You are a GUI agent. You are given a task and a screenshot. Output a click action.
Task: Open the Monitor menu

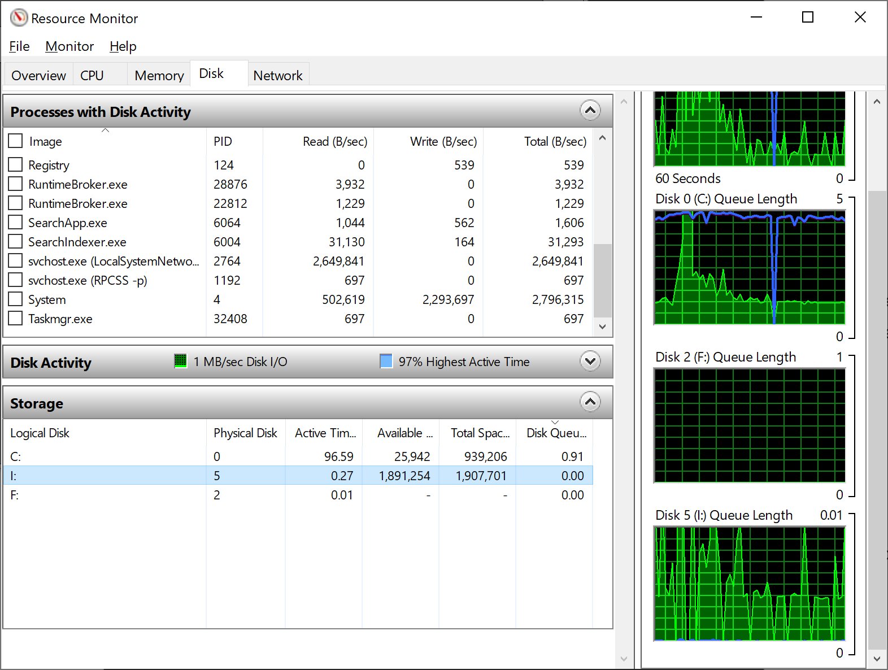click(69, 46)
